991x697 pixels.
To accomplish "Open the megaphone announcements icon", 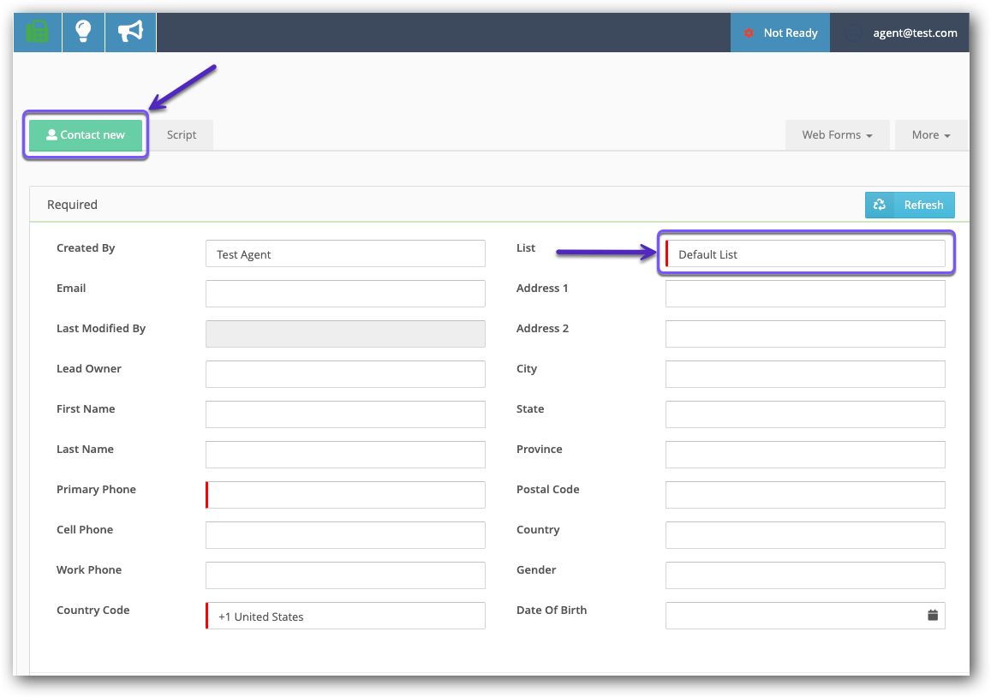I will point(130,33).
